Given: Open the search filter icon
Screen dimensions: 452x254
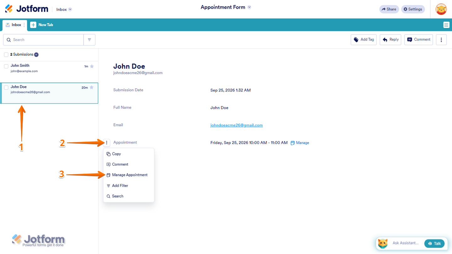Looking at the screenshot, I should (x=89, y=40).
